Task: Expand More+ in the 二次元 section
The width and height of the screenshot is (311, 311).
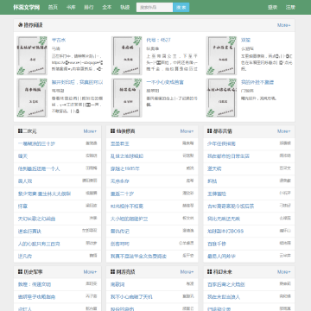Action: tap(90, 131)
